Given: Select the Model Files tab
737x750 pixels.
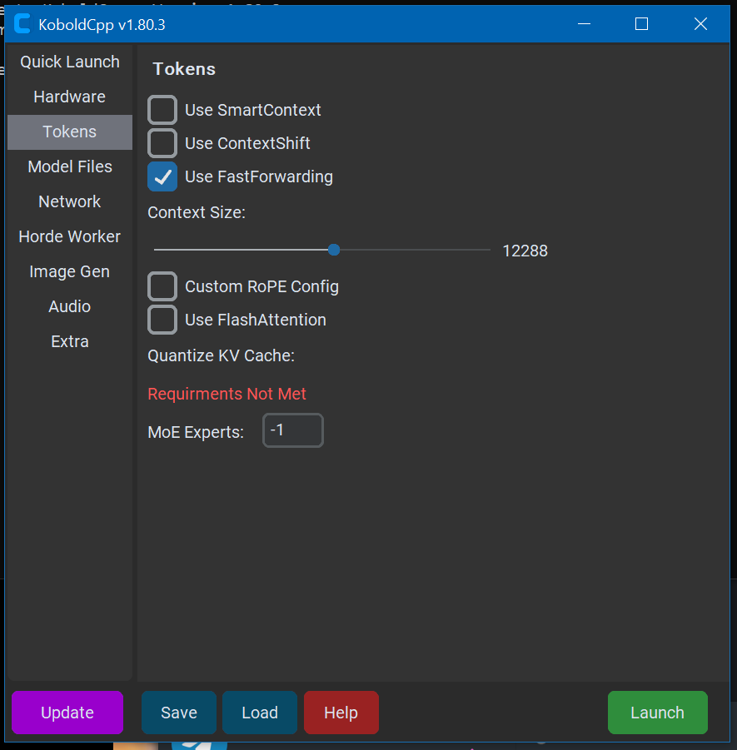Looking at the screenshot, I should coord(70,166).
